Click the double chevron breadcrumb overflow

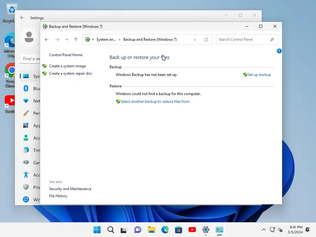93,39
